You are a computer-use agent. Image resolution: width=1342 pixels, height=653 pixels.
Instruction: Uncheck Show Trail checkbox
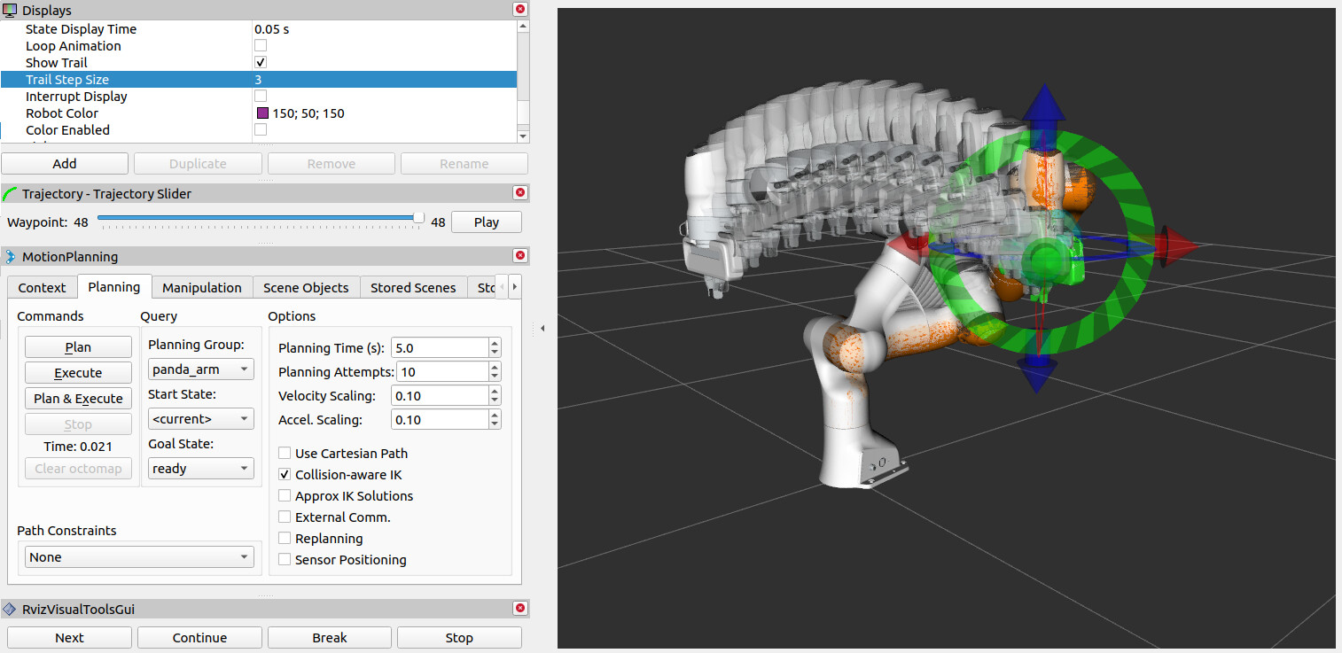[261, 63]
